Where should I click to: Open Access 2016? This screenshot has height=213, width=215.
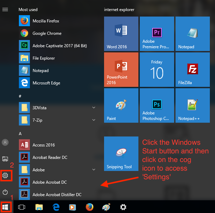point(57,145)
